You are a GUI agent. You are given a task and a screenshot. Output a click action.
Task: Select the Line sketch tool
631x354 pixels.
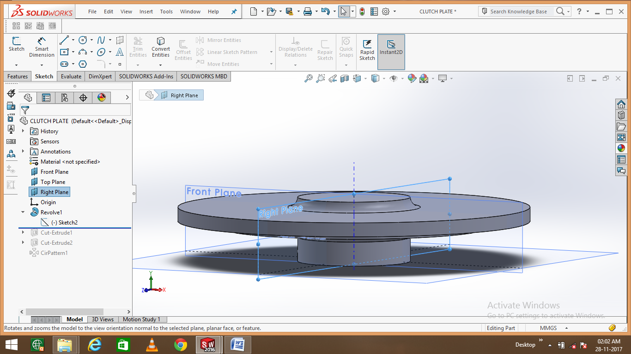[x=64, y=40]
